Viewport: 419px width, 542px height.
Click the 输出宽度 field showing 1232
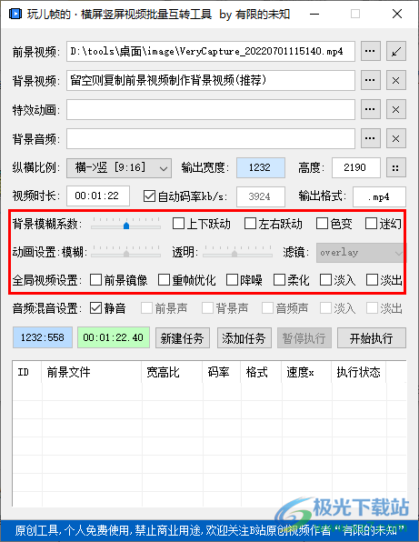coord(261,168)
